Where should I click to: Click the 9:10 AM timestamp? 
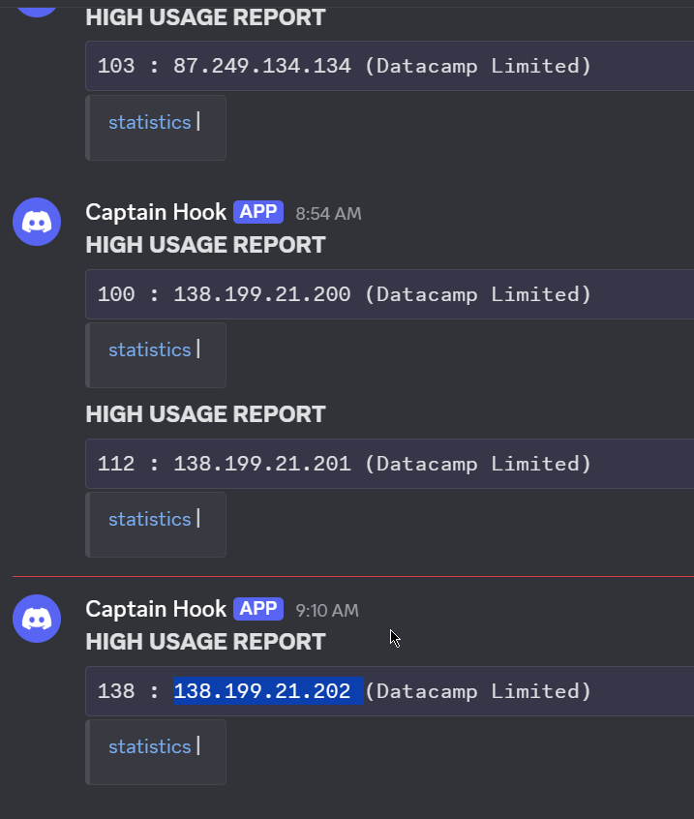(x=327, y=611)
